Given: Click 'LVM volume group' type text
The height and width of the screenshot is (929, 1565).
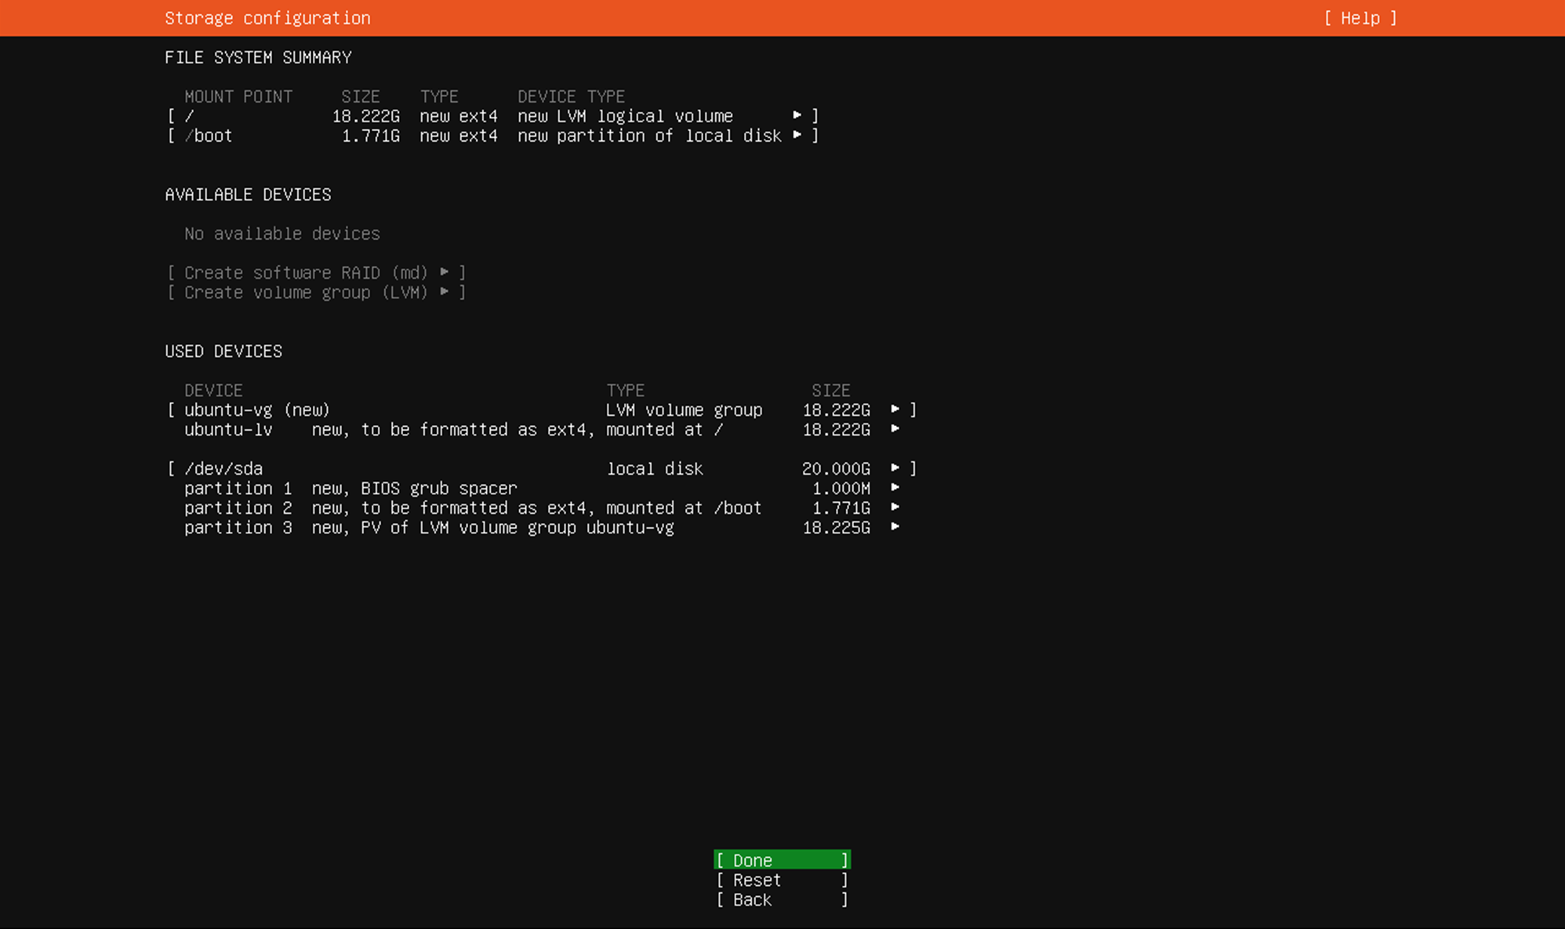Looking at the screenshot, I should coord(684,410).
